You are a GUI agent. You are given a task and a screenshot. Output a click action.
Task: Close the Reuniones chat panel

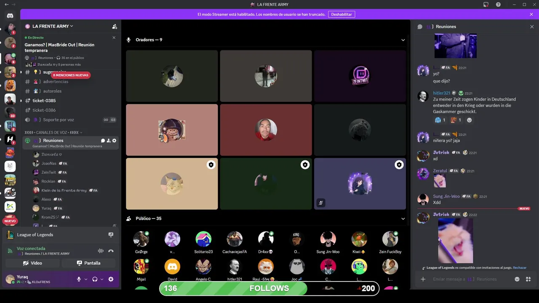coord(531,27)
